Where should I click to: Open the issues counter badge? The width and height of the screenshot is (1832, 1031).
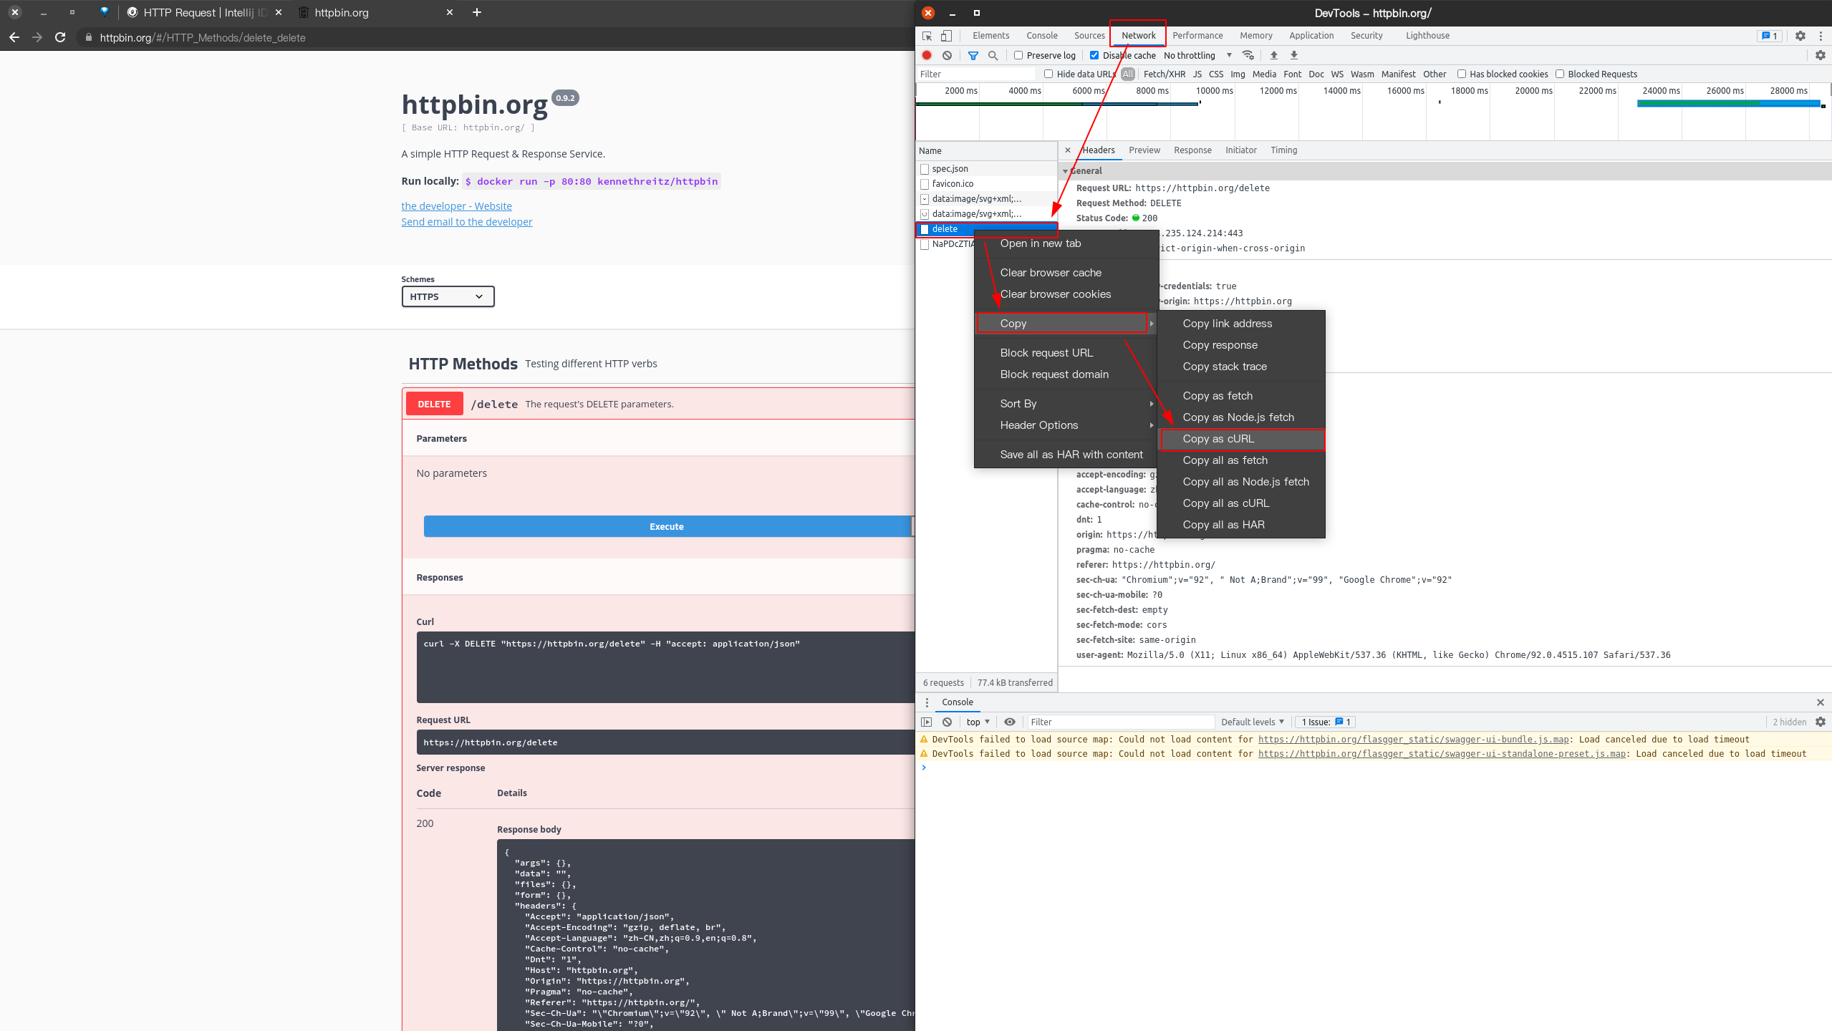(x=1770, y=36)
